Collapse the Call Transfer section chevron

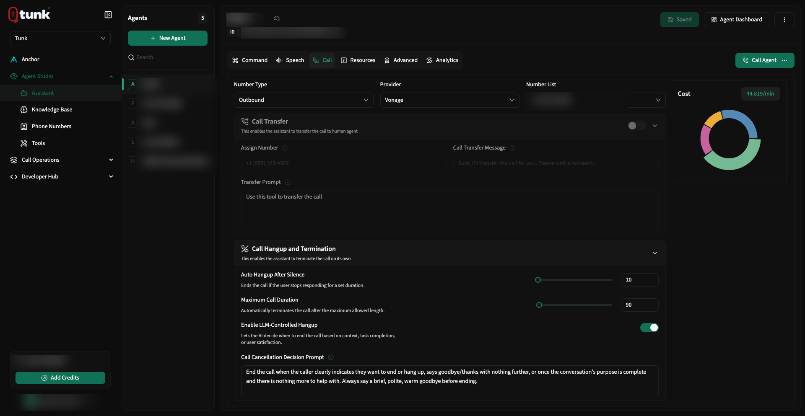coord(655,126)
